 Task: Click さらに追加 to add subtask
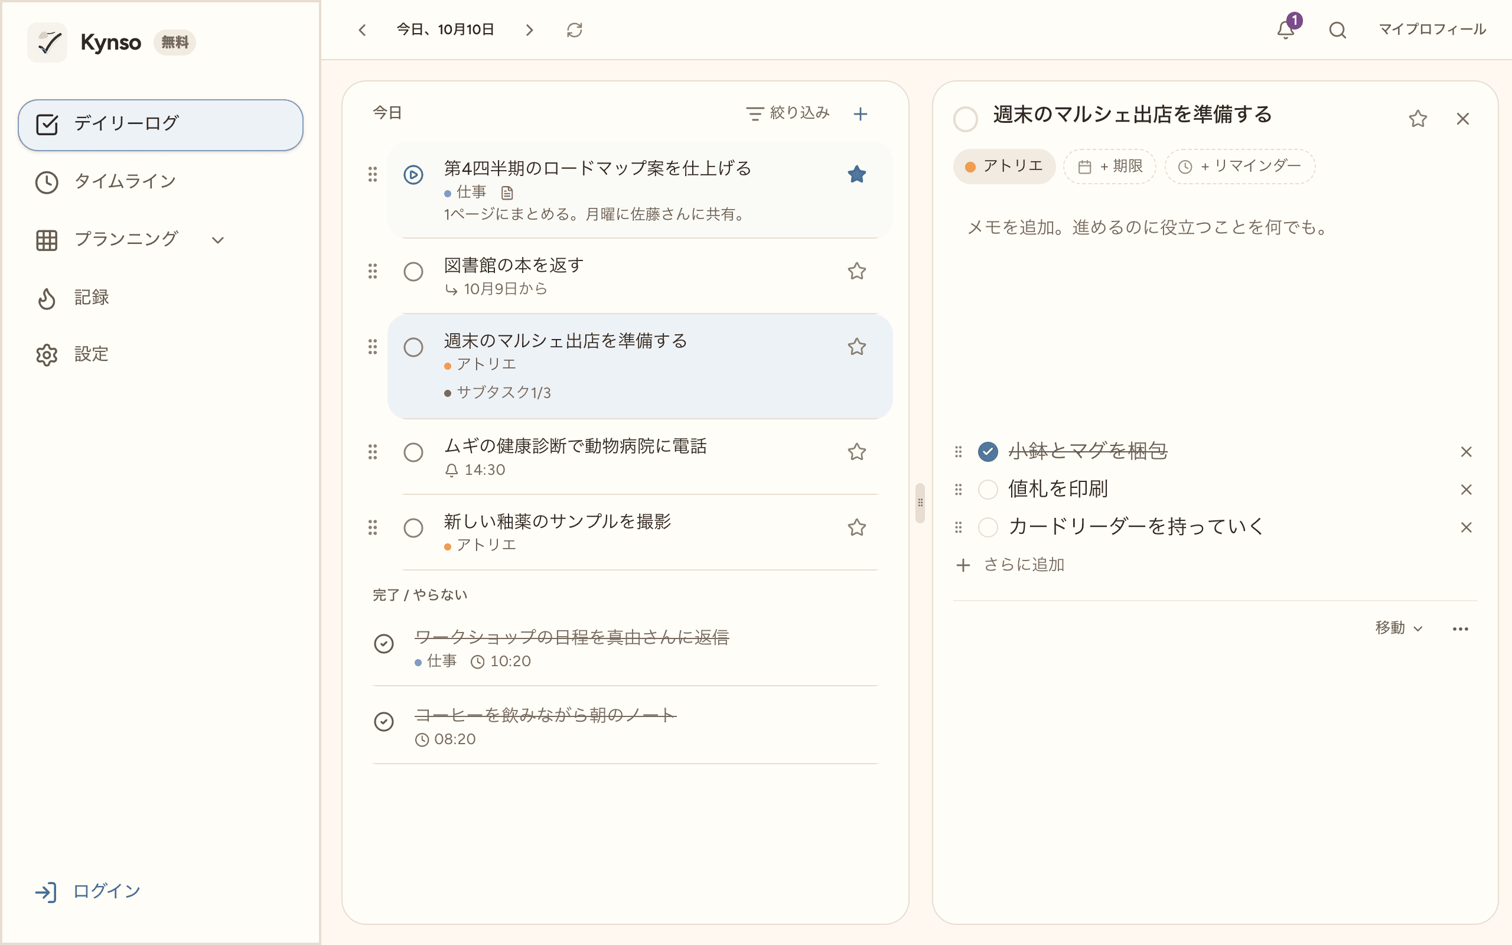coord(1011,565)
